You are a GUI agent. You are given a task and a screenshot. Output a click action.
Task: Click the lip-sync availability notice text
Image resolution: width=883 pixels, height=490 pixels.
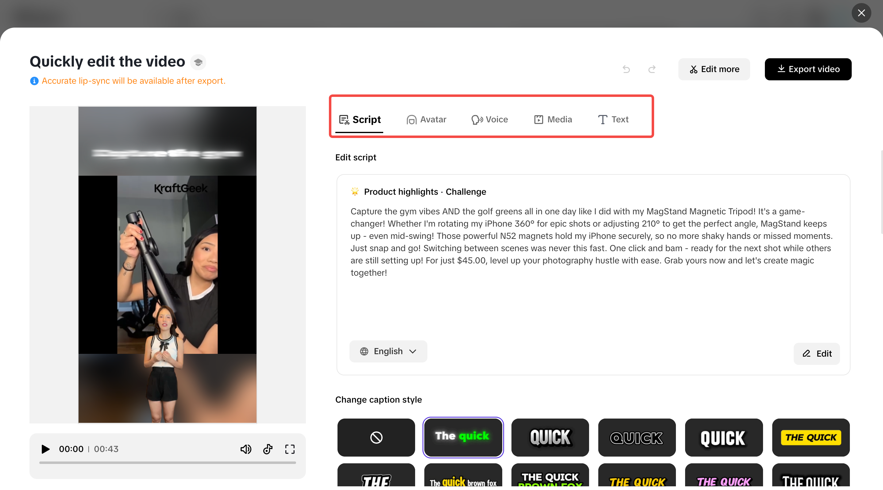(133, 81)
